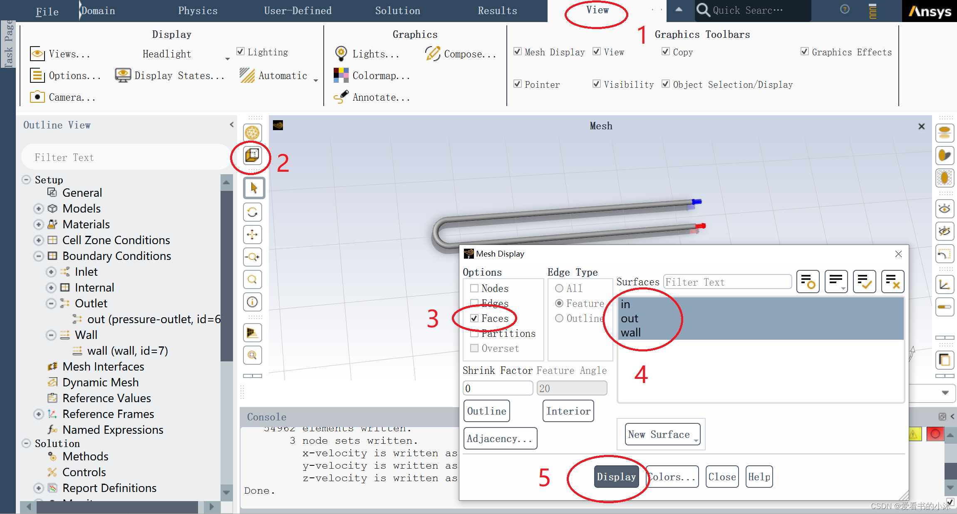
Task: Select the mouse pointer tool icon
Action: pos(253,188)
